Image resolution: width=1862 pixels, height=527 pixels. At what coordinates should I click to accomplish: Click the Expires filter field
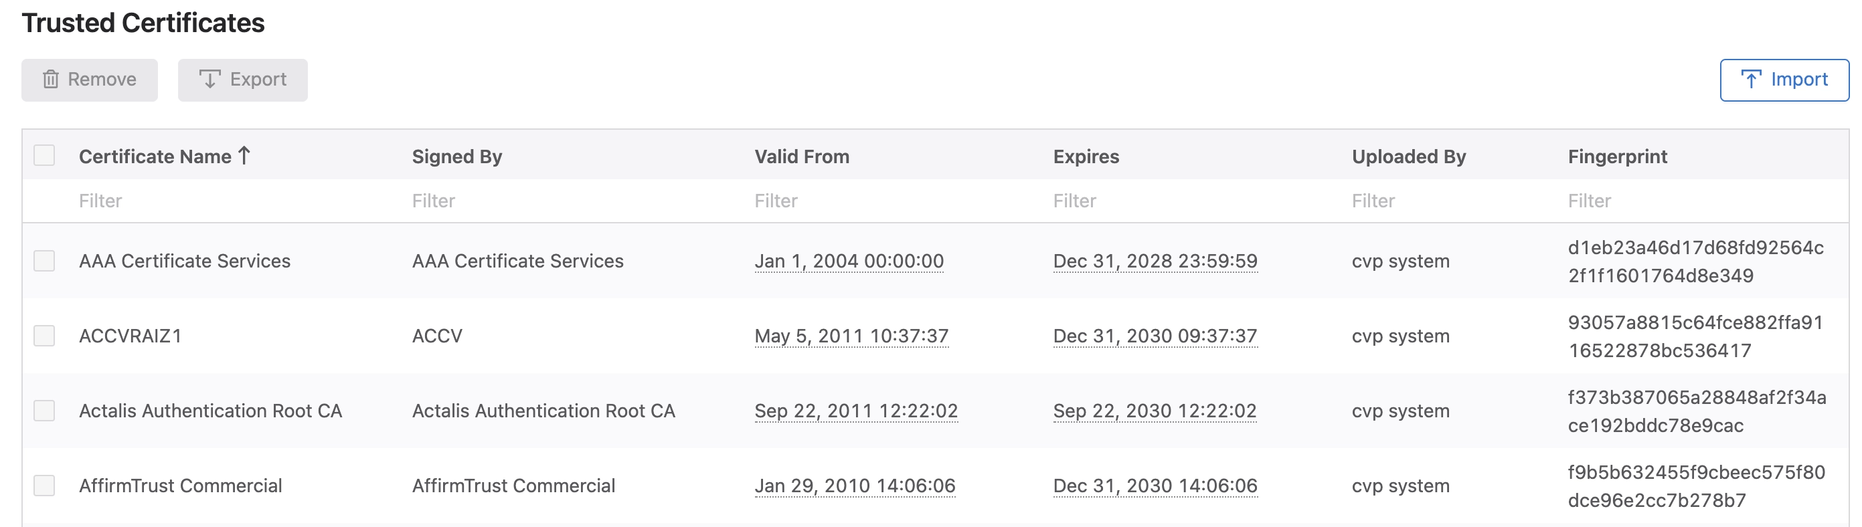pos(1185,201)
